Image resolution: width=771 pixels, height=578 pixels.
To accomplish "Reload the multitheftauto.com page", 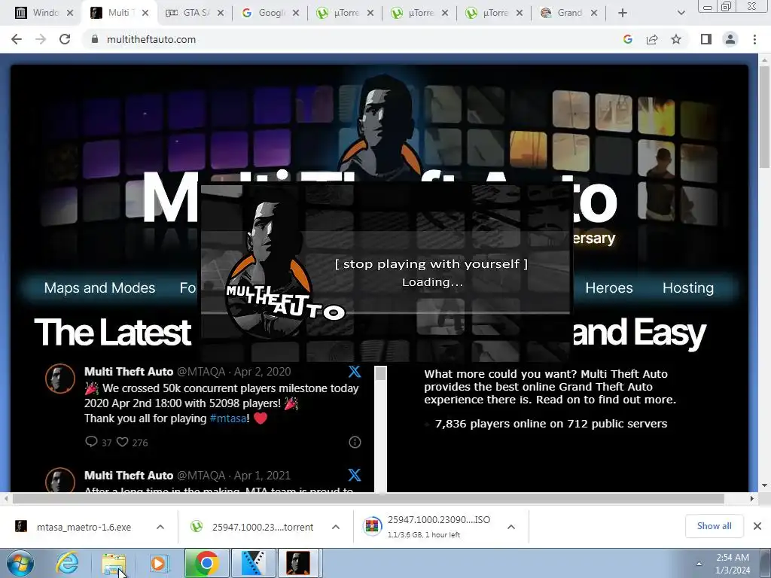I will point(65,39).
